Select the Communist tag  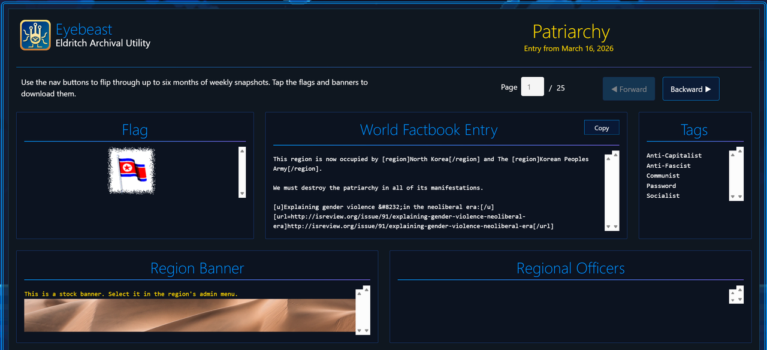point(663,176)
